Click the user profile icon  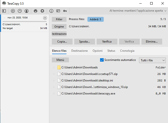pos(26,11)
